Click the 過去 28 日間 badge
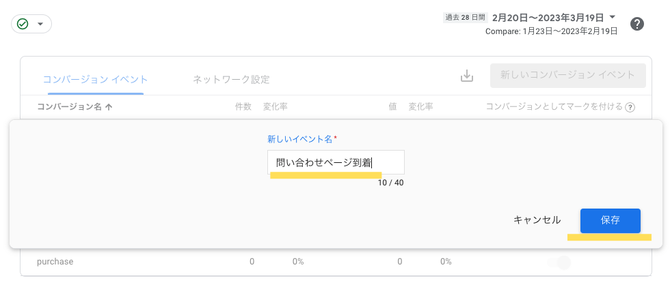Viewport: 670px width, 289px height. coord(465,18)
